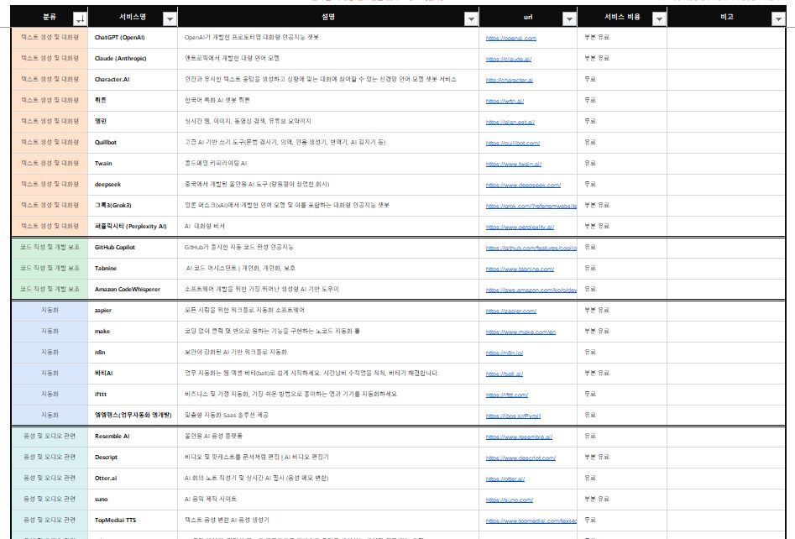Open the n8n.io link

505,353
